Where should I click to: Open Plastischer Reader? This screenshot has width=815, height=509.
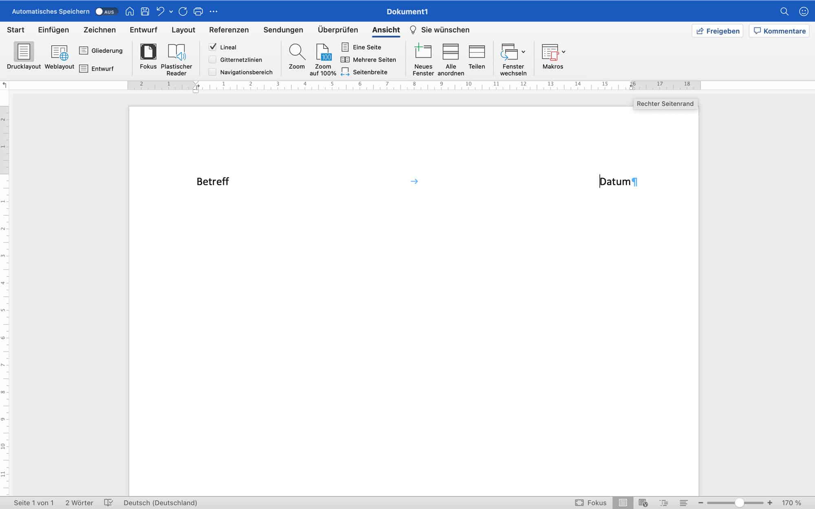pyautogui.click(x=176, y=59)
